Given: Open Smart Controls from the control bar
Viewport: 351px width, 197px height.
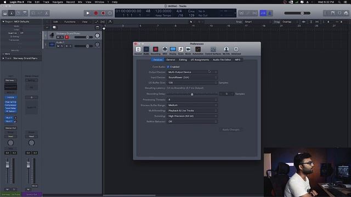Looking at the screenshot, I should 33,13.
